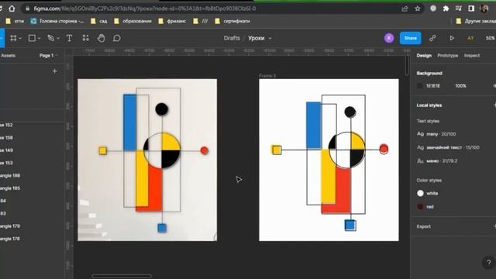Click the 100% background opacity field
Screen dimensions: 496x279
(460, 86)
